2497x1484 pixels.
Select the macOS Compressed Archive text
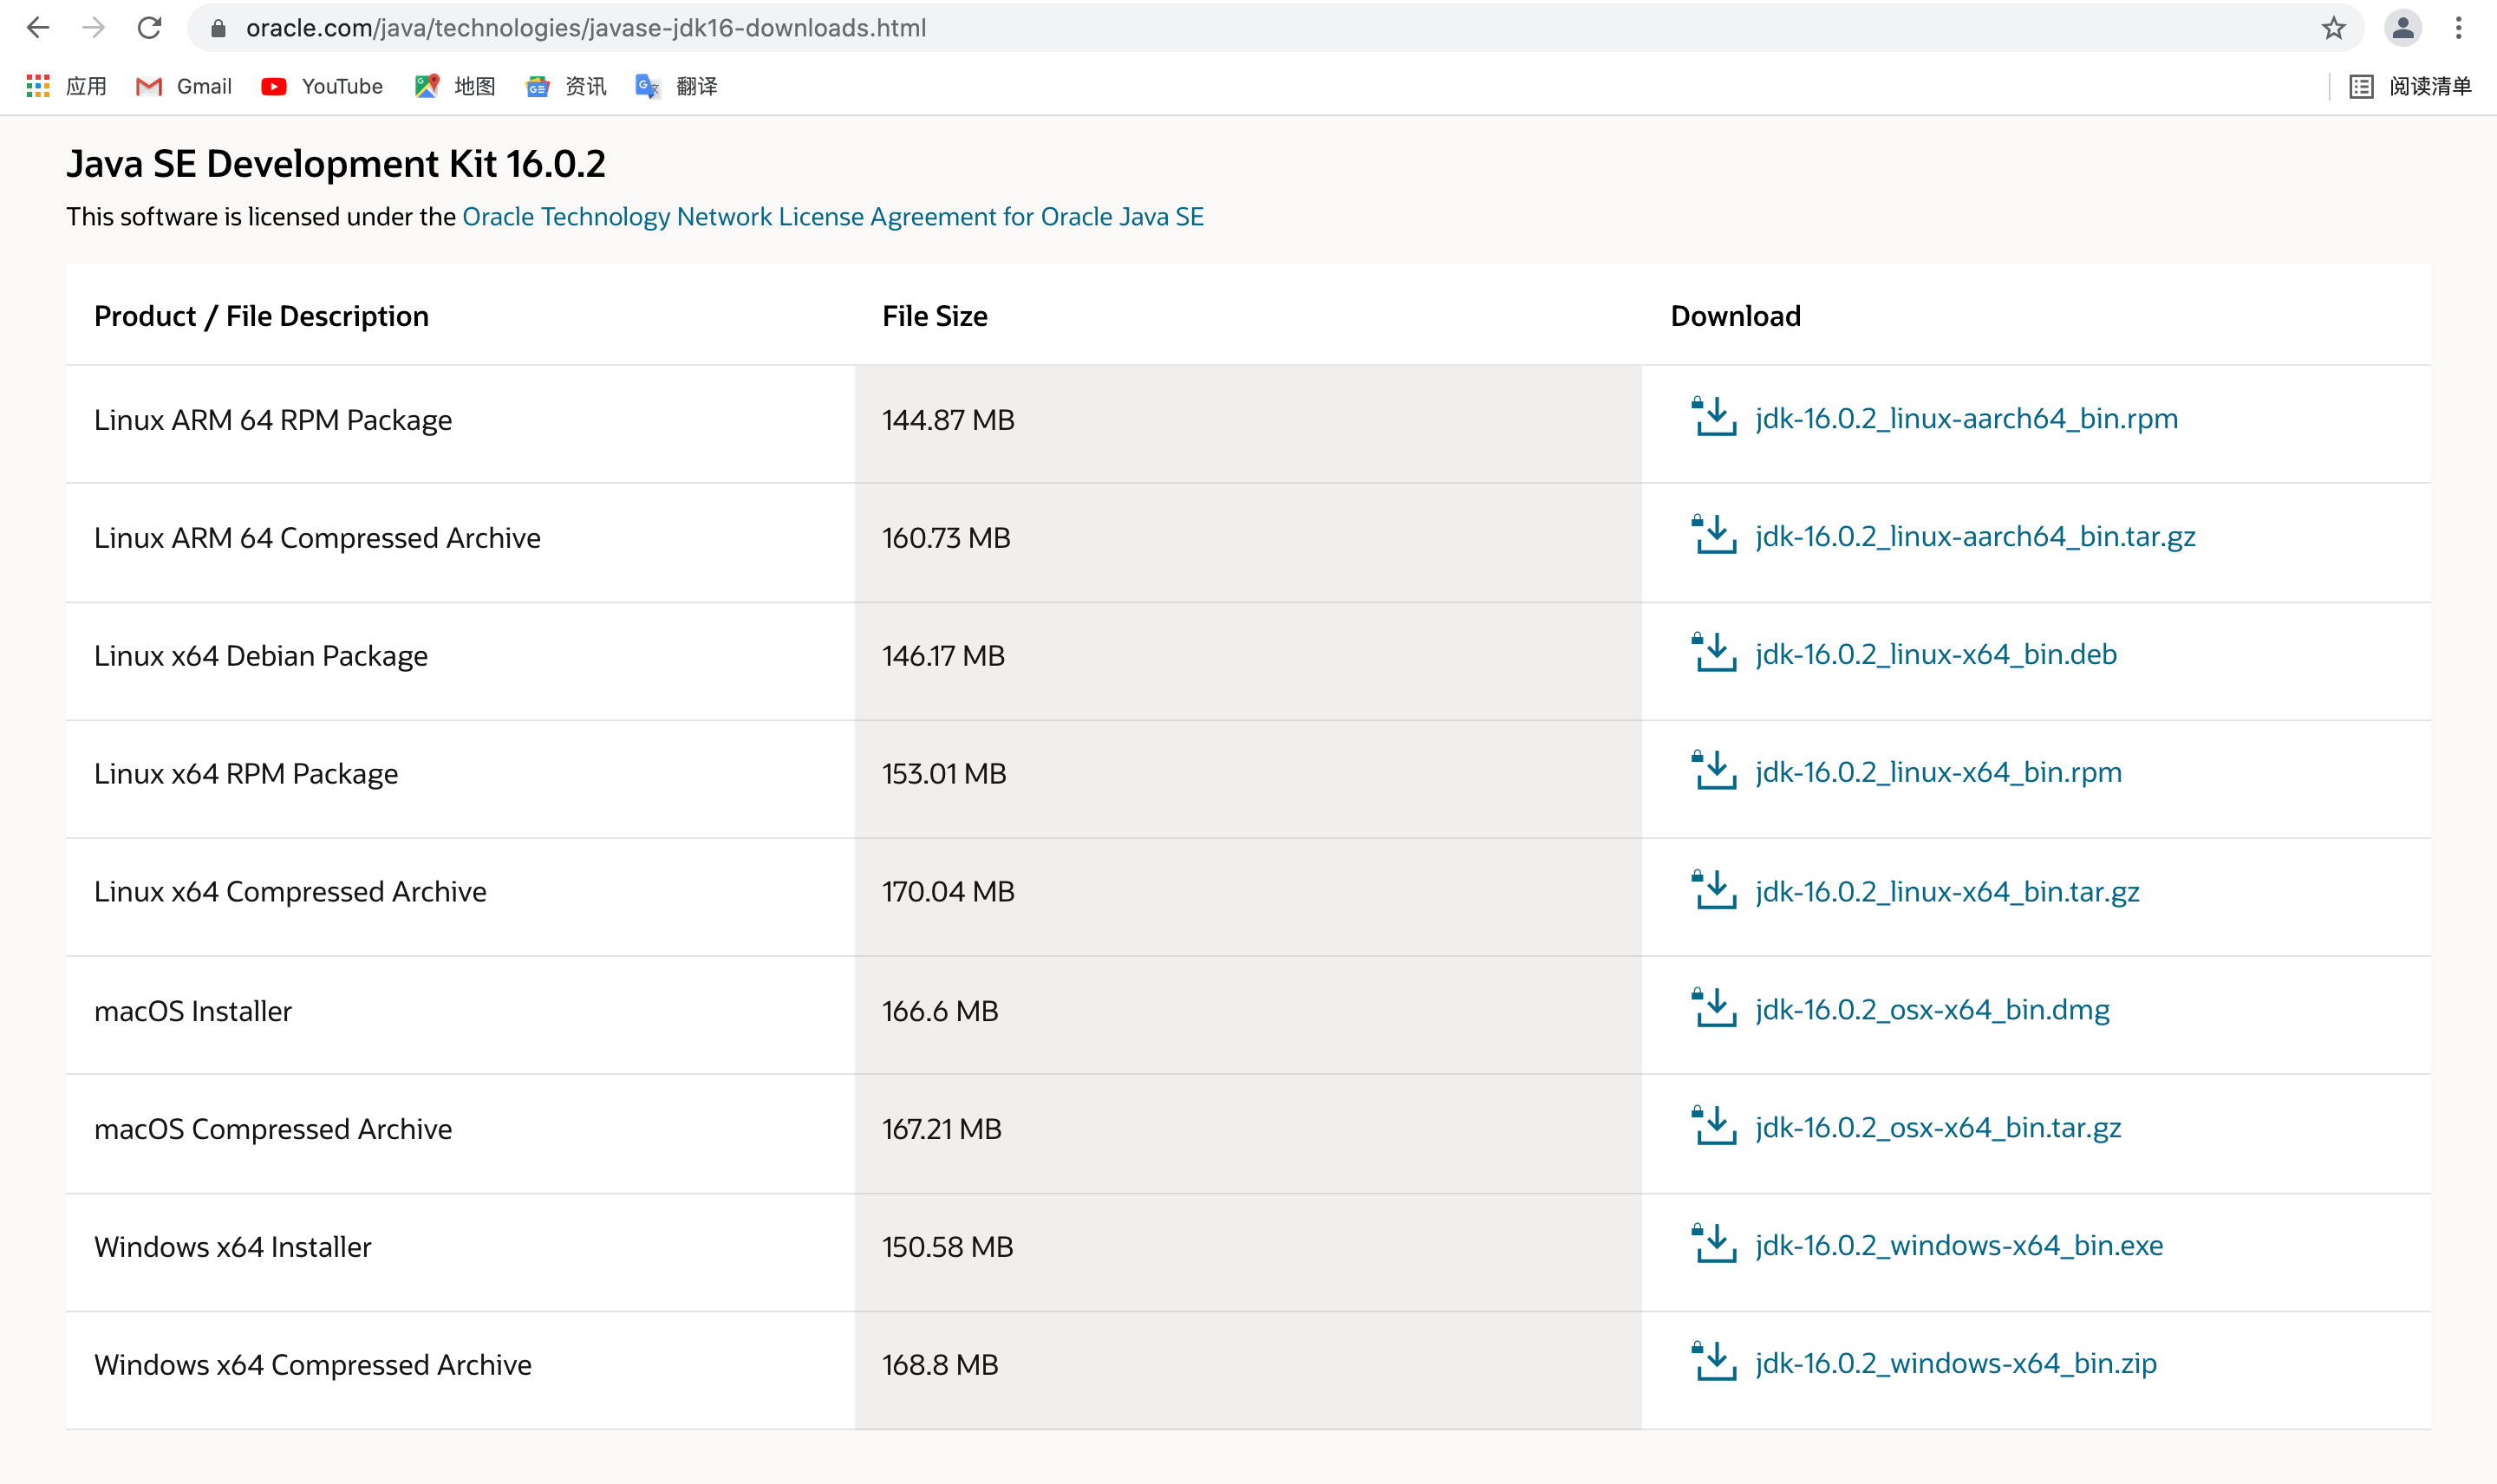273,1129
